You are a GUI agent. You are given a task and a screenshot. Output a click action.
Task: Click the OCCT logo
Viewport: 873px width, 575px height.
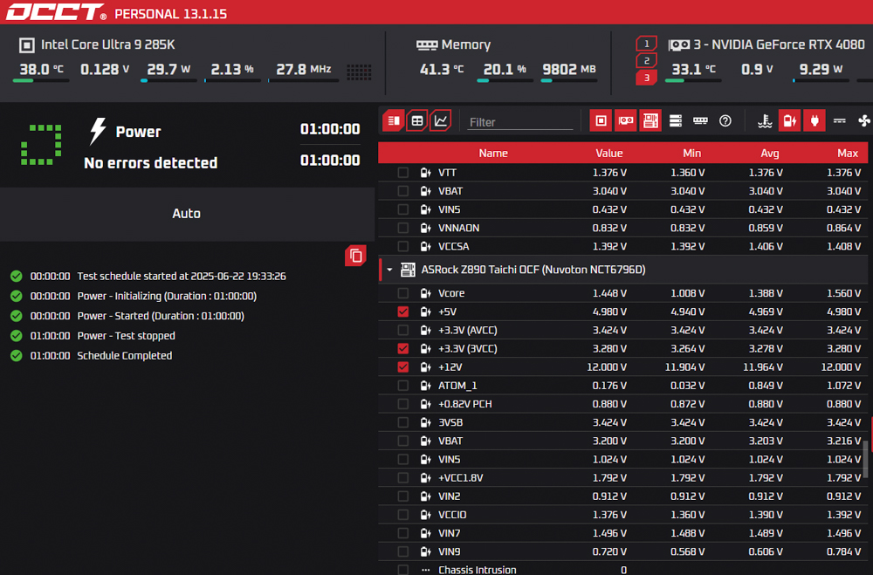(56, 12)
